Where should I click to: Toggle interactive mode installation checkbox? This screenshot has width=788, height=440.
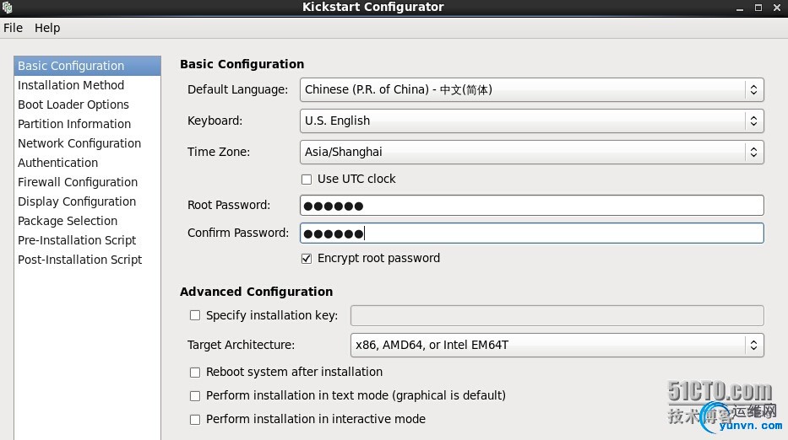tap(195, 419)
